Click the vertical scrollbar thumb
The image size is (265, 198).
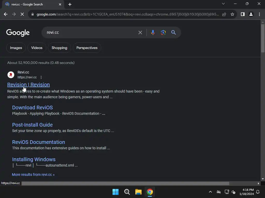point(263,38)
